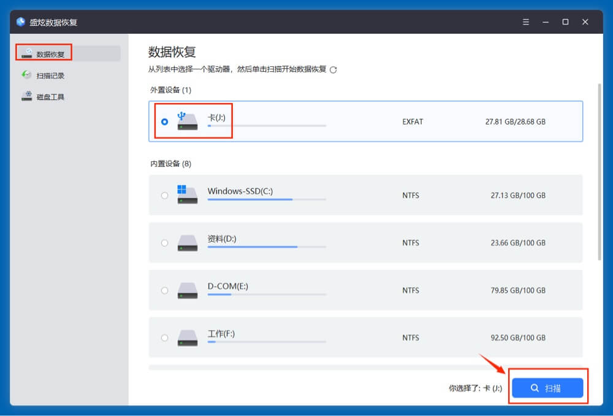Select the Windows-SSD(C:) radio button
613x416 pixels.
(164, 196)
